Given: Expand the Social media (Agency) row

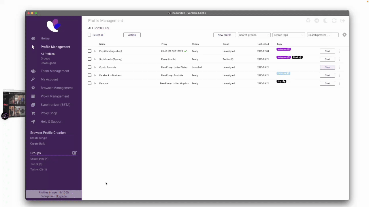Looking at the screenshot, I should point(95,59).
